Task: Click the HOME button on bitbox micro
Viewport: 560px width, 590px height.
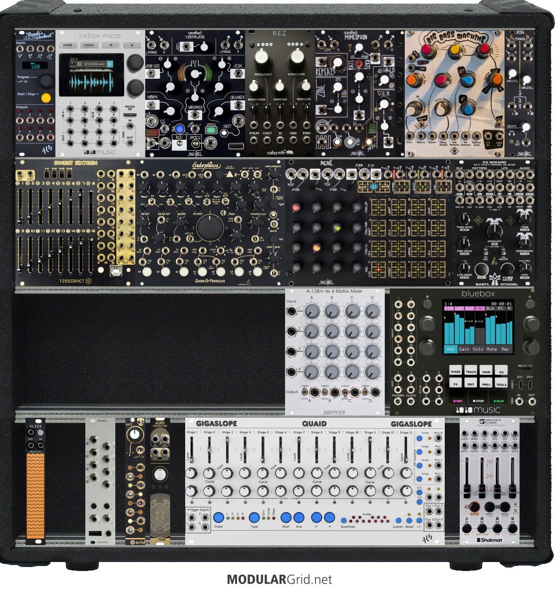Action: (x=68, y=45)
